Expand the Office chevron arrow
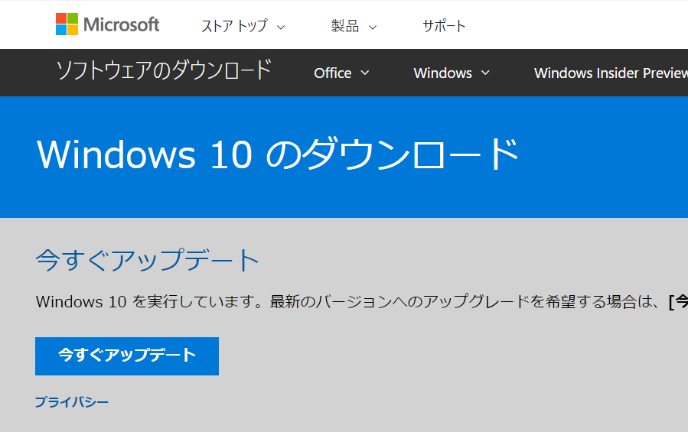Image resolution: width=688 pixels, height=432 pixels. (x=364, y=73)
